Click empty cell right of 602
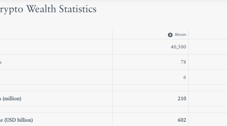227x126 pixels. click(208, 120)
